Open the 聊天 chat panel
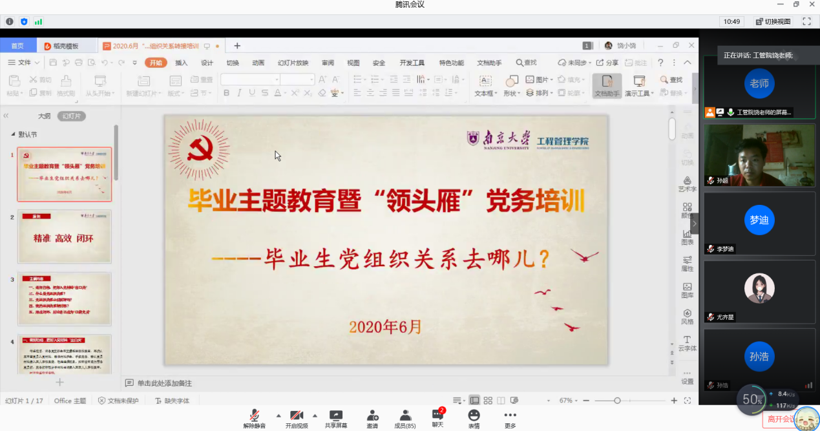 (x=437, y=415)
